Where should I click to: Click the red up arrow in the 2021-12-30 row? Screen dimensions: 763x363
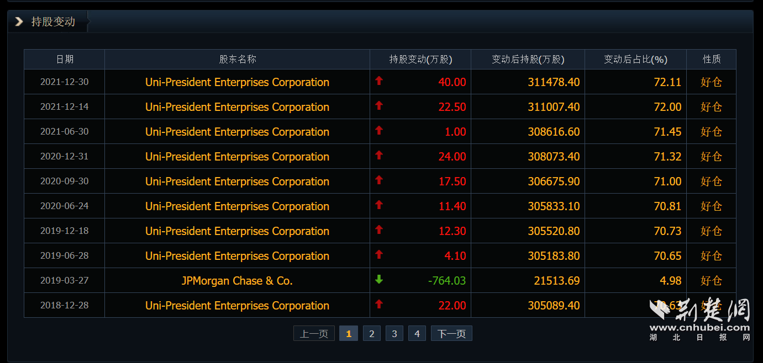[379, 81]
